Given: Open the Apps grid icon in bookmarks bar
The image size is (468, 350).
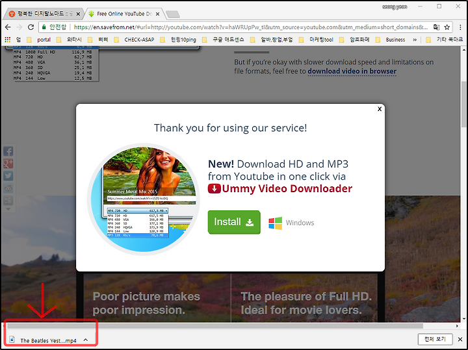Looking at the screenshot, I should click(8, 40).
